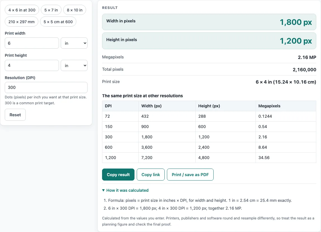Click the print size "6 × 4 in (15.24 × 10.16 cm)"
The image size is (321, 232).
point(286,82)
